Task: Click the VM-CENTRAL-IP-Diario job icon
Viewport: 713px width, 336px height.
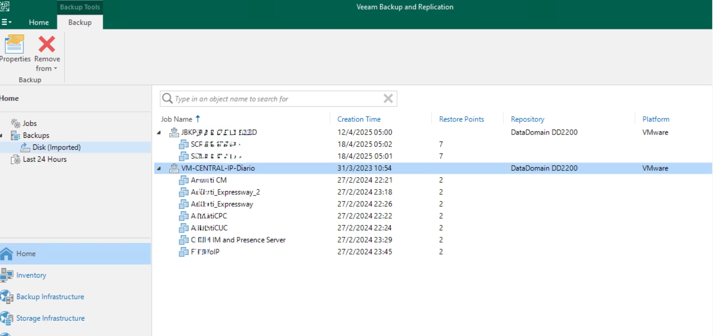Action: (x=174, y=168)
